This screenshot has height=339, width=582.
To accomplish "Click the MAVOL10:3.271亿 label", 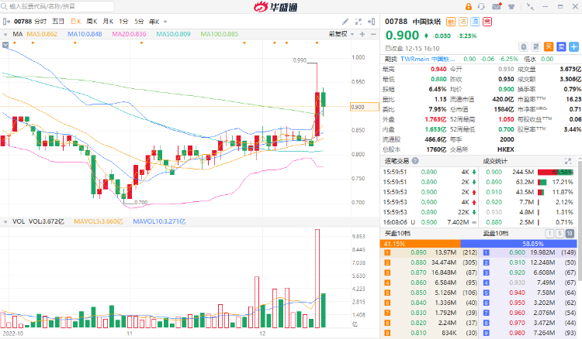I will click(x=159, y=221).
